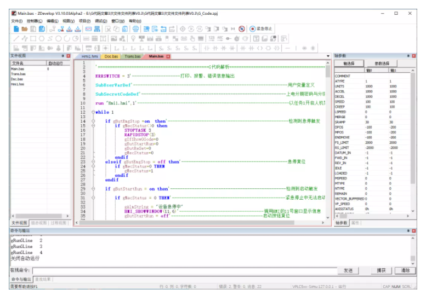Switch to the Hmi1.hmi tab
The width and height of the screenshot is (426, 301).
[89, 56]
